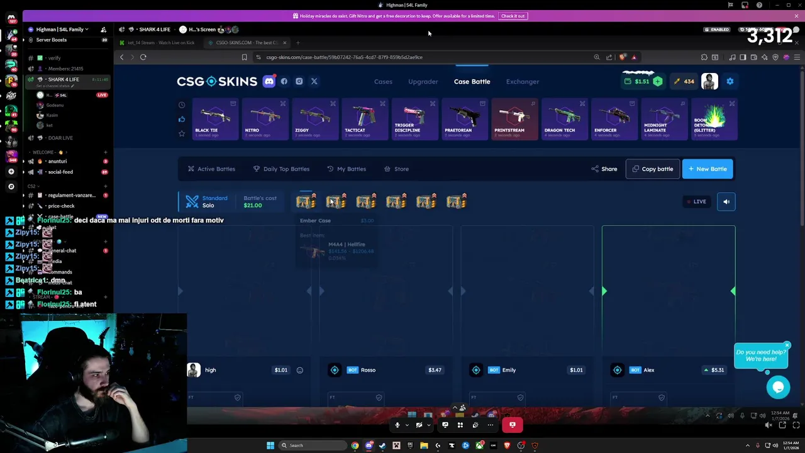Click the Copy battle button
Viewport: 805px width, 453px height.
tap(653, 169)
